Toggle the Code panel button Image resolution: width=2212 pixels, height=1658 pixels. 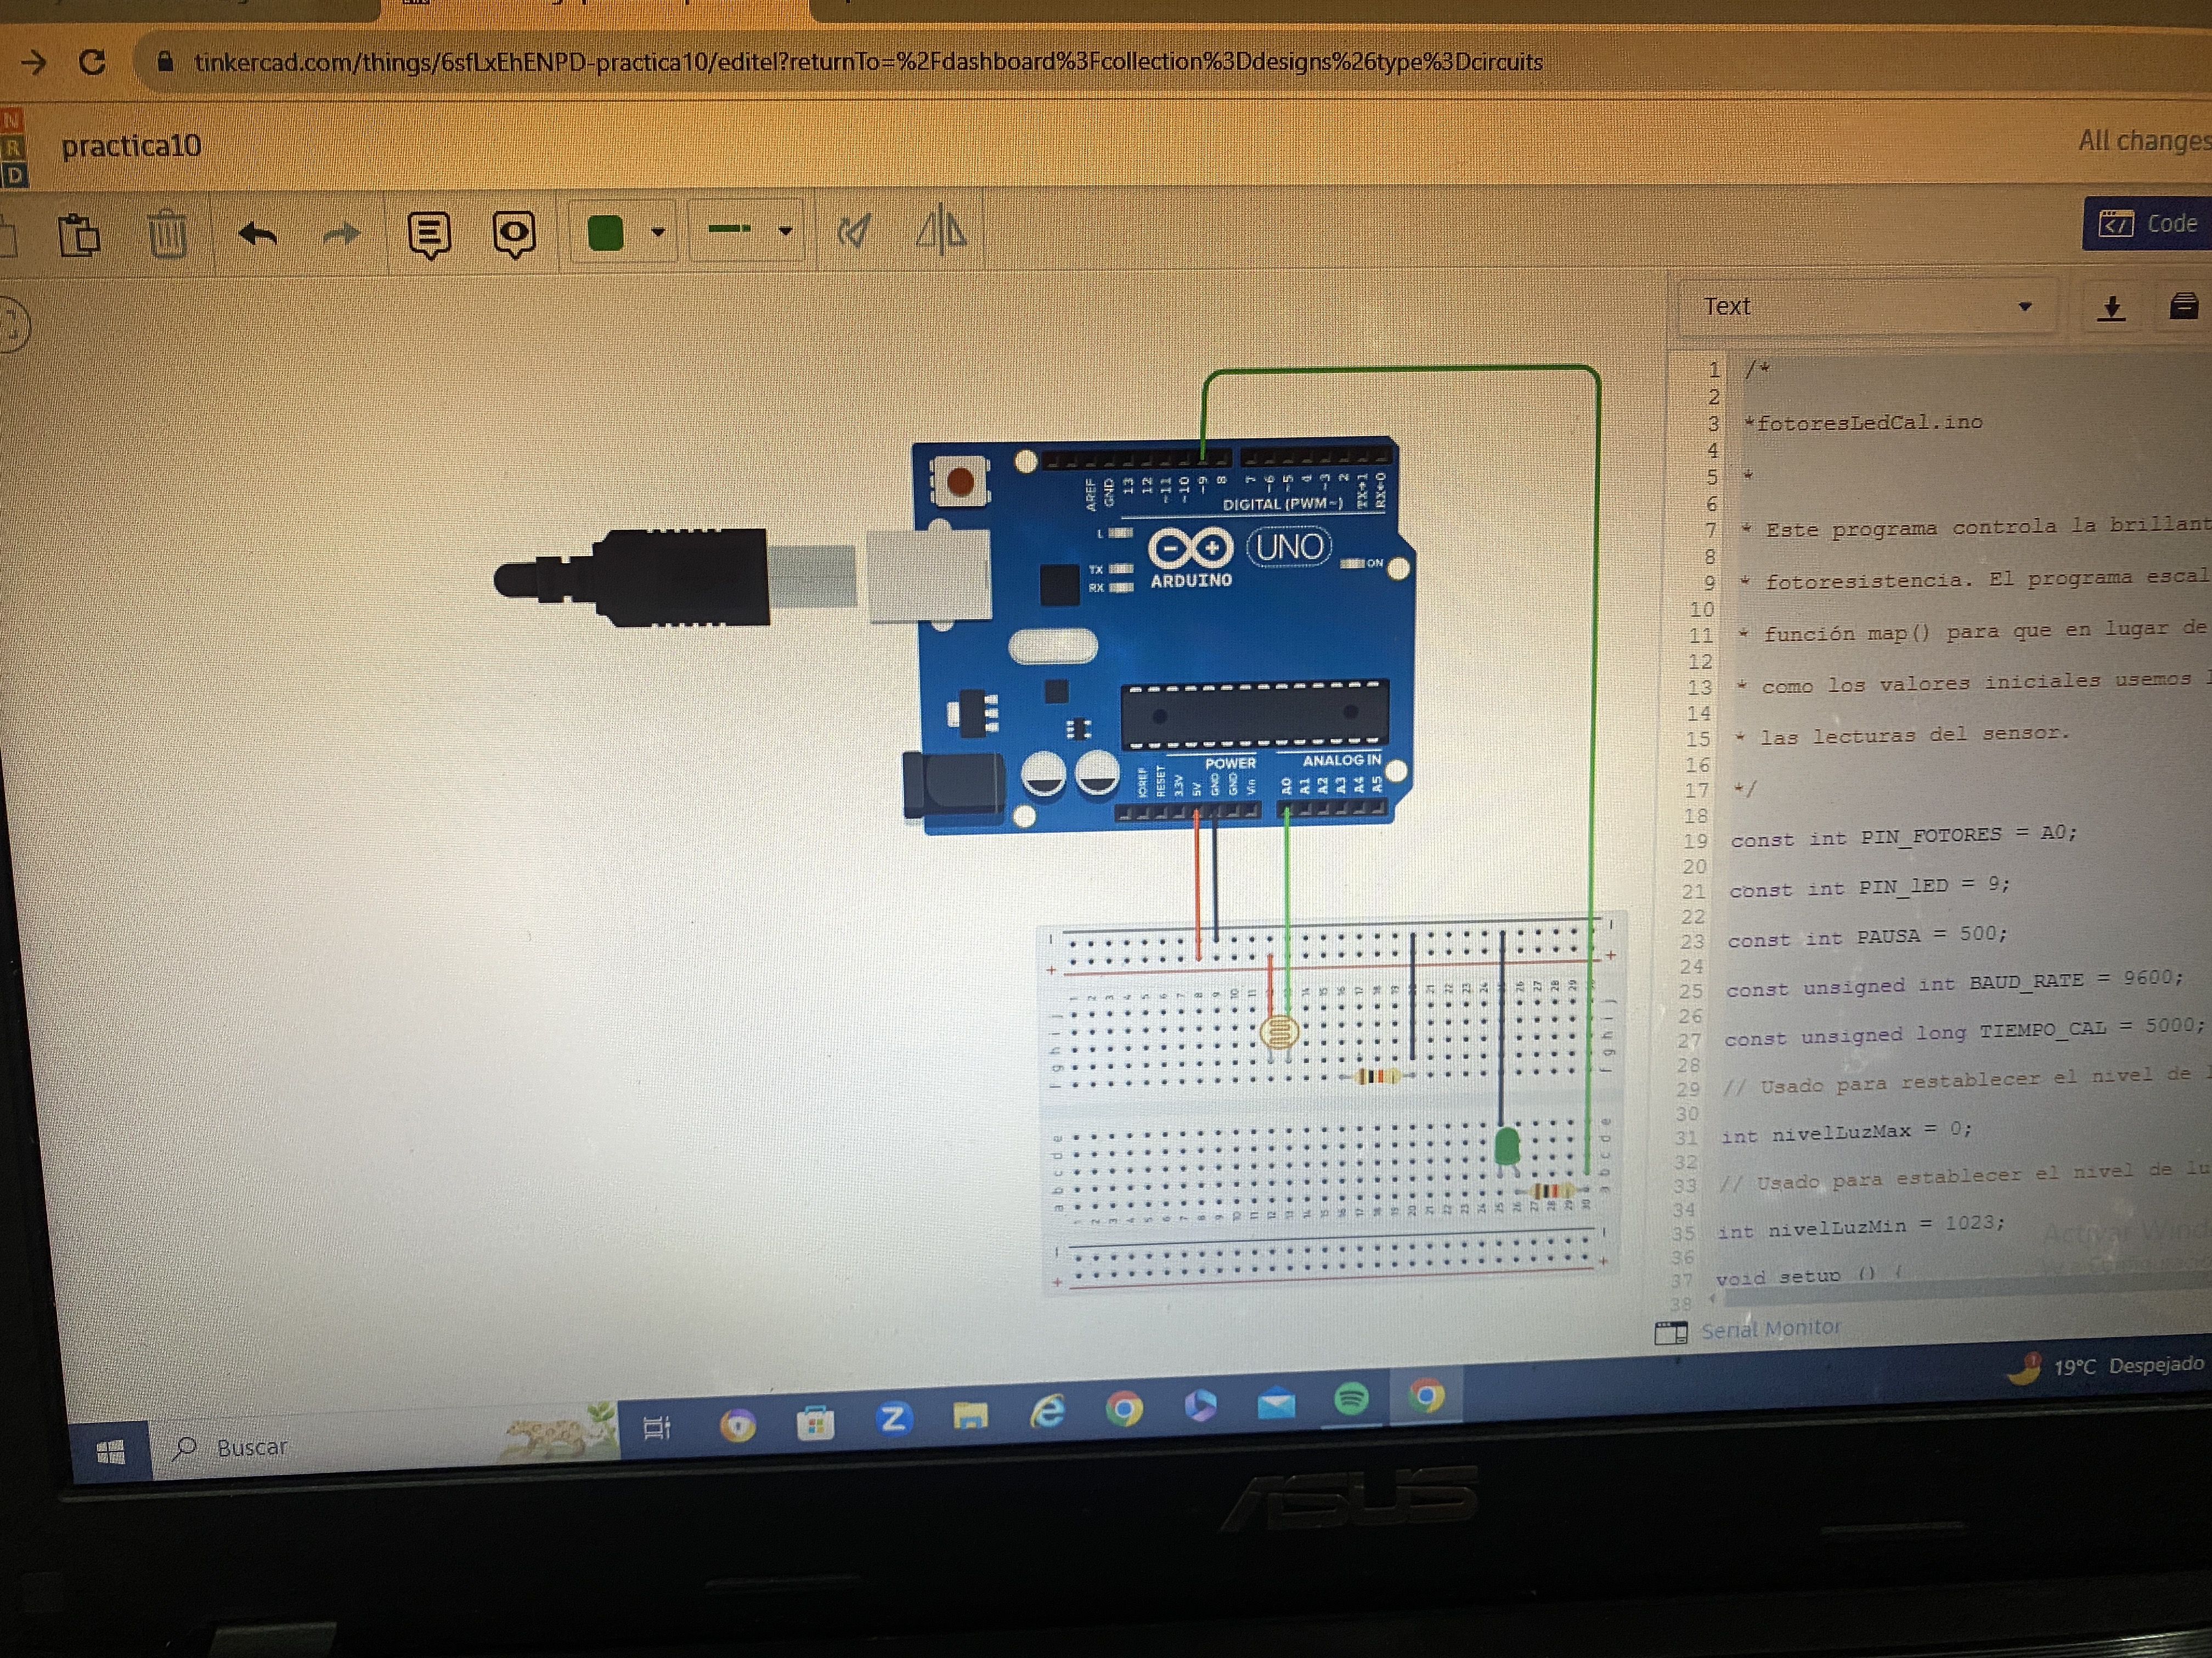point(2147,224)
